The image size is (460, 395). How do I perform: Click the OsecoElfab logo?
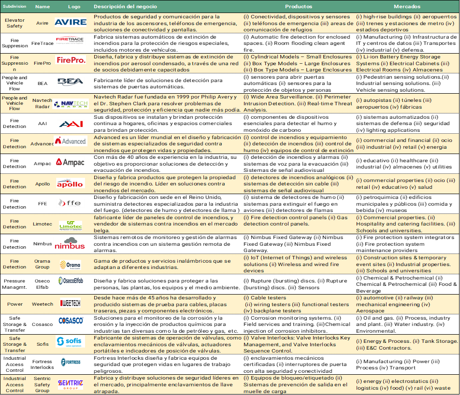click(x=71, y=281)
